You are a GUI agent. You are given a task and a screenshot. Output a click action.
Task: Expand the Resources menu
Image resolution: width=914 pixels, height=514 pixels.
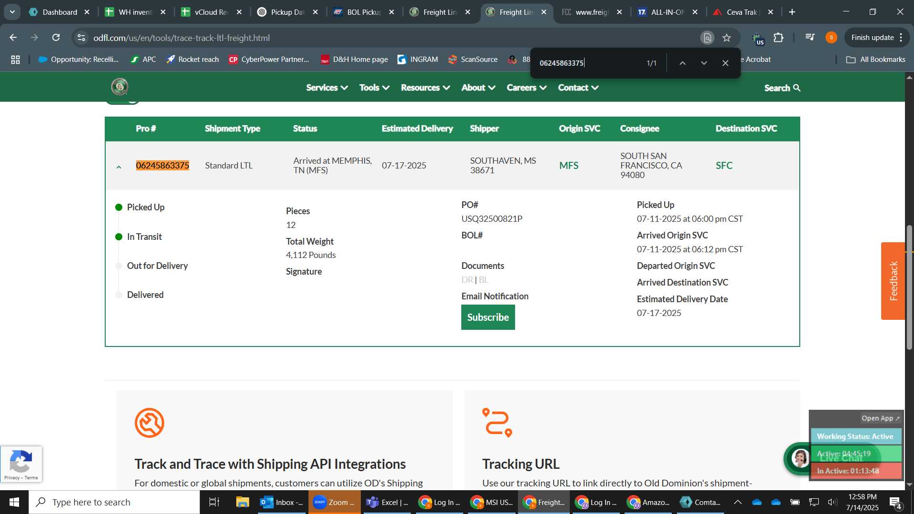click(425, 88)
